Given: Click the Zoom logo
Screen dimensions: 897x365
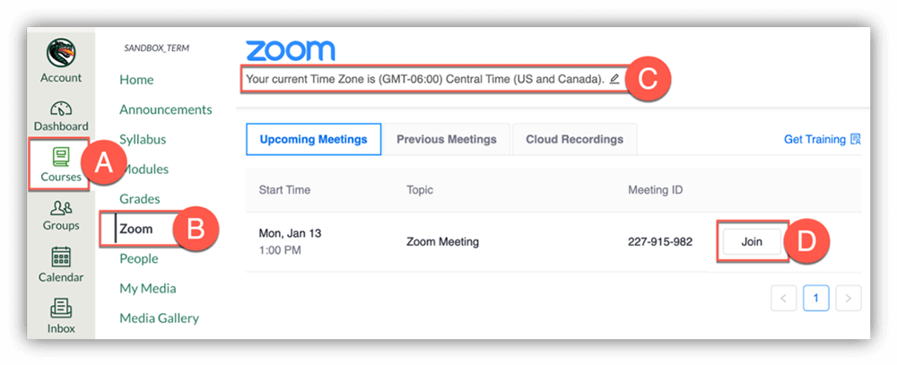Looking at the screenshot, I should pyautogui.click(x=290, y=50).
